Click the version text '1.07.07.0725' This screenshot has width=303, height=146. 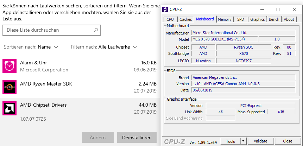[33, 119]
